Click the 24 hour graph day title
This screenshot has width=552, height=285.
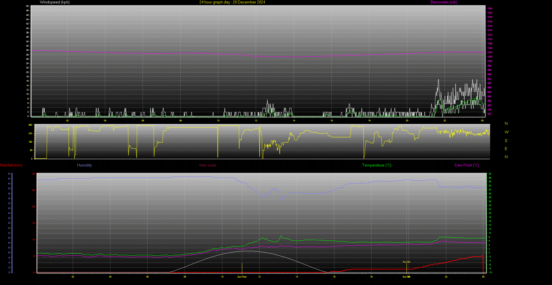click(232, 2)
